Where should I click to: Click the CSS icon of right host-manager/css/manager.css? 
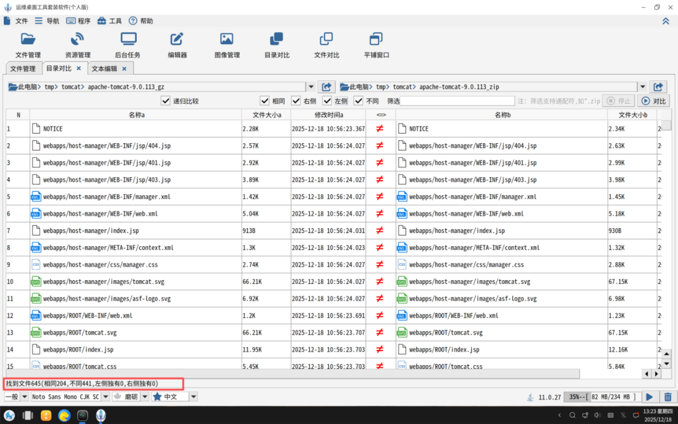click(x=402, y=265)
